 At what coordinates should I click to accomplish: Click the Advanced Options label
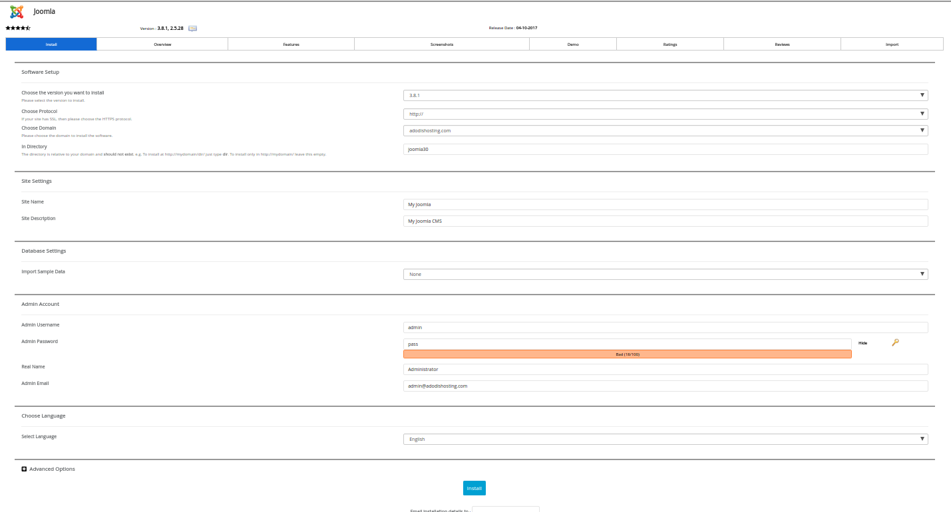(53, 469)
